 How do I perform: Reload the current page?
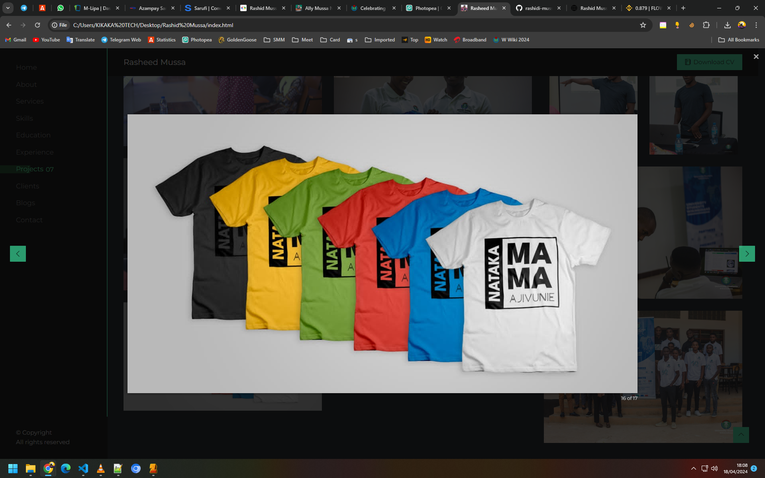(x=37, y=25)
